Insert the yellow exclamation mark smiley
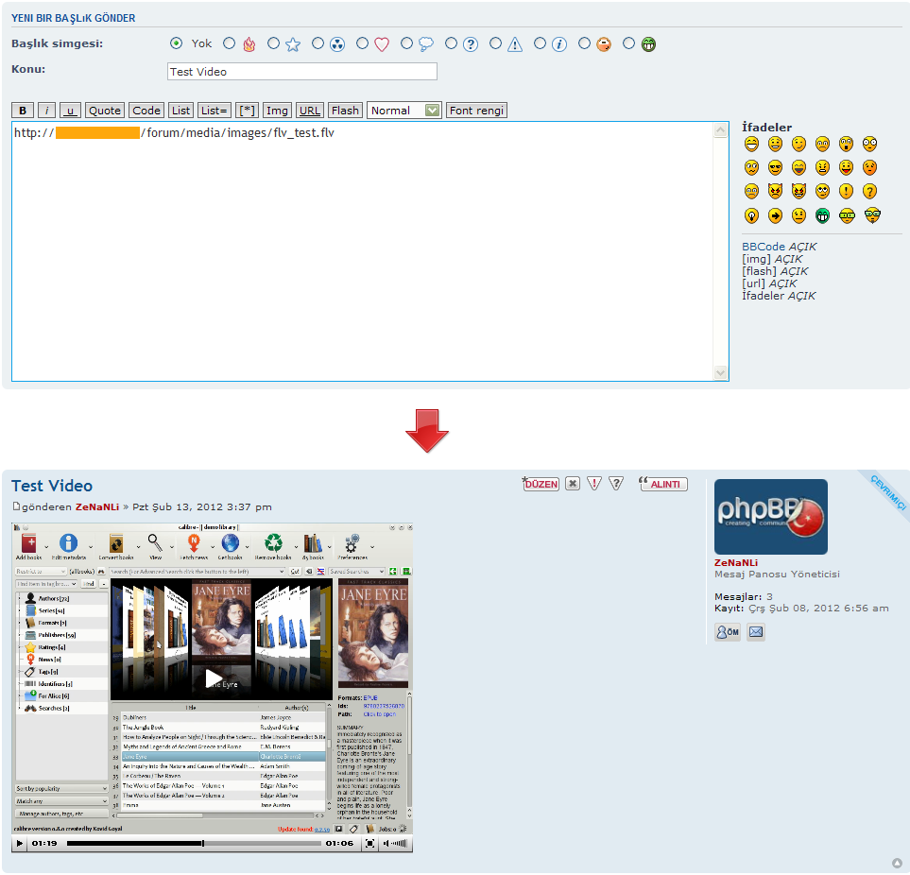Viewport: 910px width, 875px height. pyautogui.click(x=846, y=192)
